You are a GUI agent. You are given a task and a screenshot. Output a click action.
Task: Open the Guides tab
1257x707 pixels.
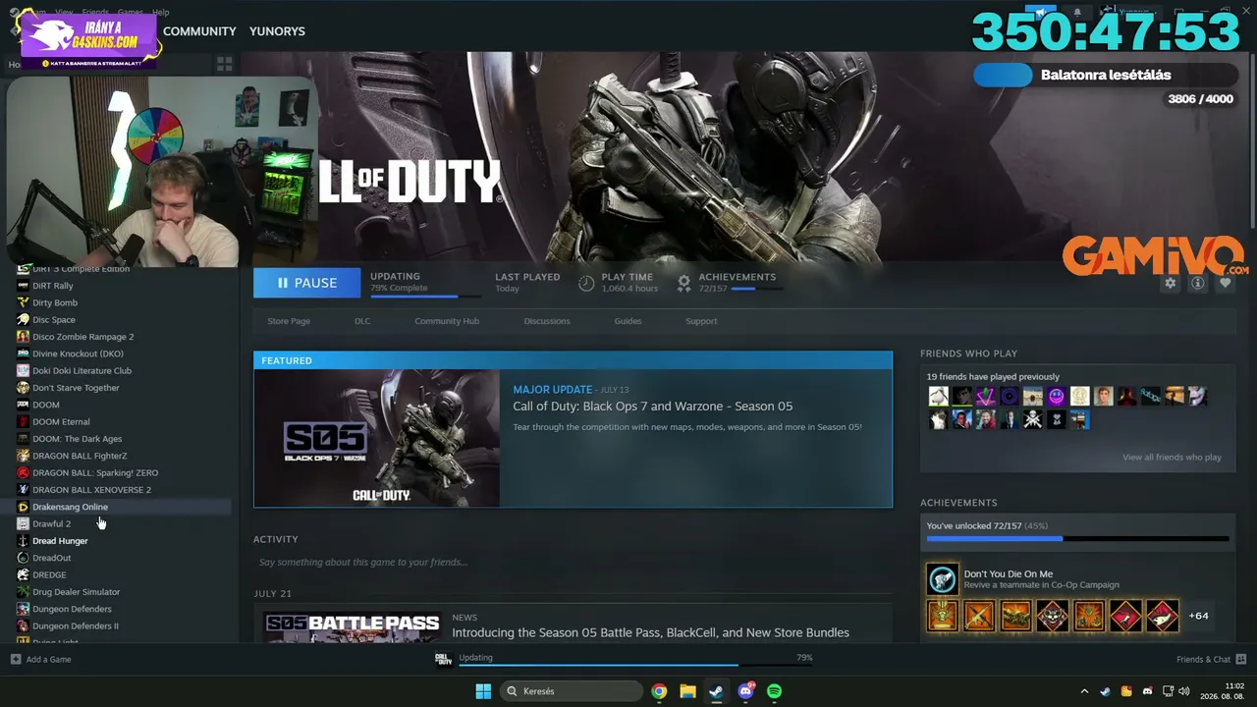pos(628,321)
